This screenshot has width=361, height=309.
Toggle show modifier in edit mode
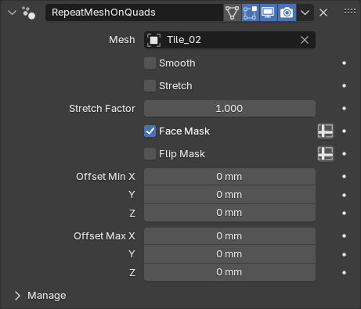click(x=251, y=13)
